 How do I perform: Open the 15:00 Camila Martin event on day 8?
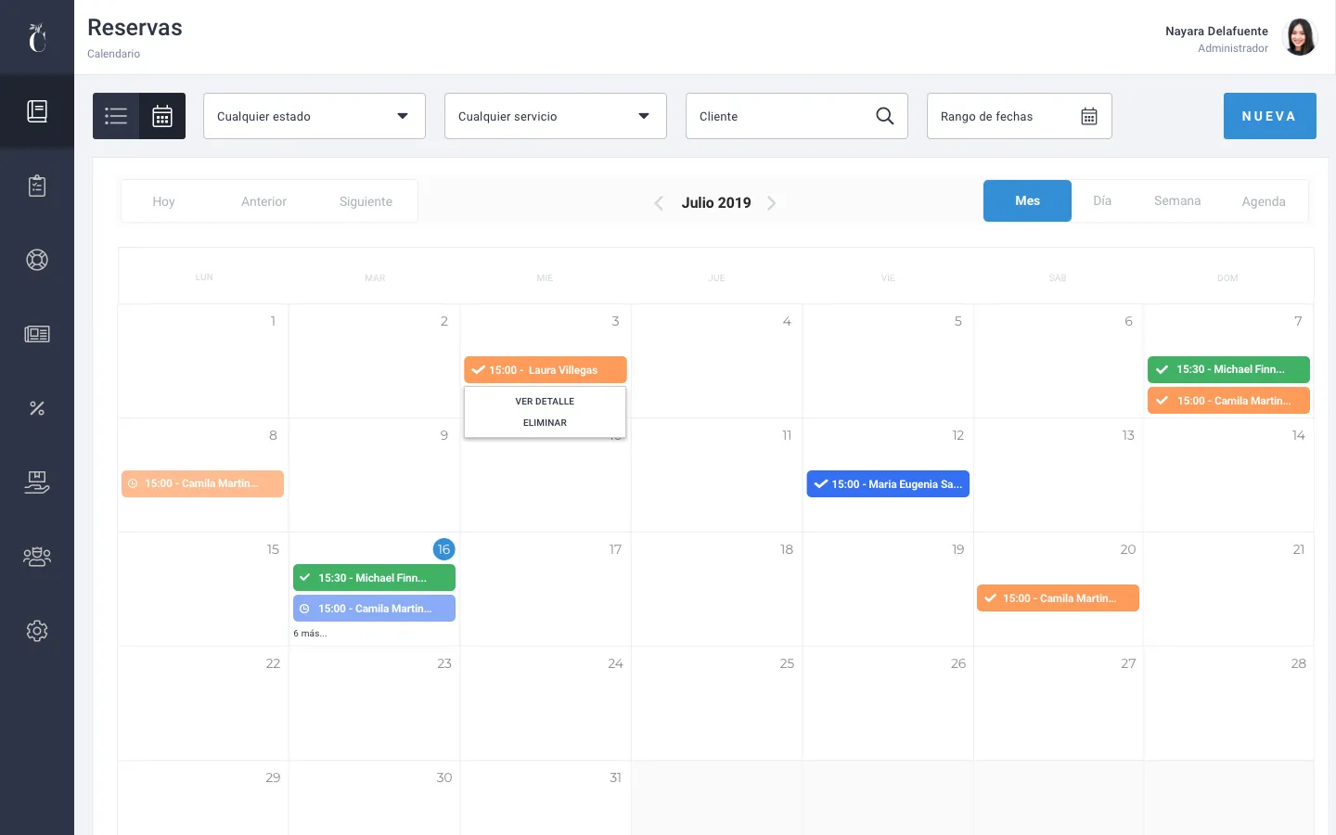tap(202, 483)
